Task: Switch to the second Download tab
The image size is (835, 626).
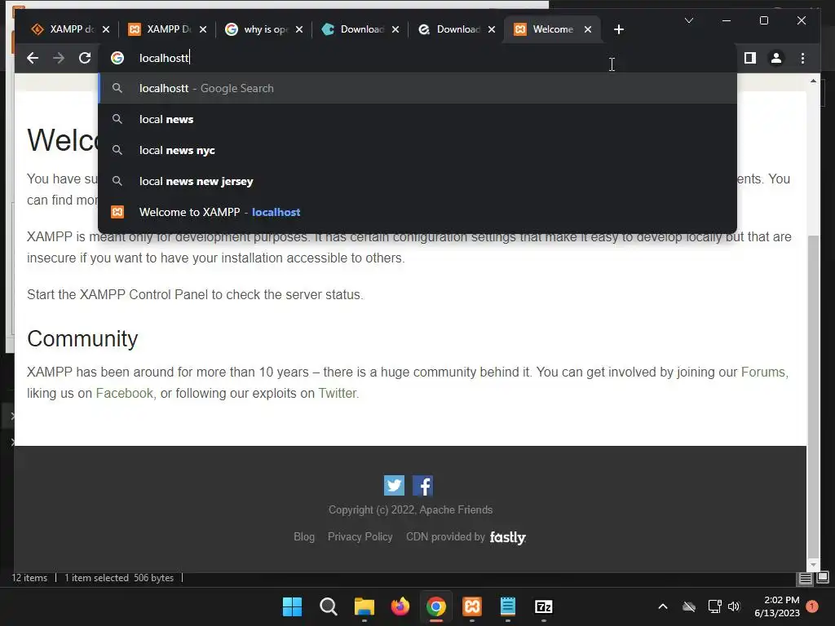Action: (x=450, y=29)
